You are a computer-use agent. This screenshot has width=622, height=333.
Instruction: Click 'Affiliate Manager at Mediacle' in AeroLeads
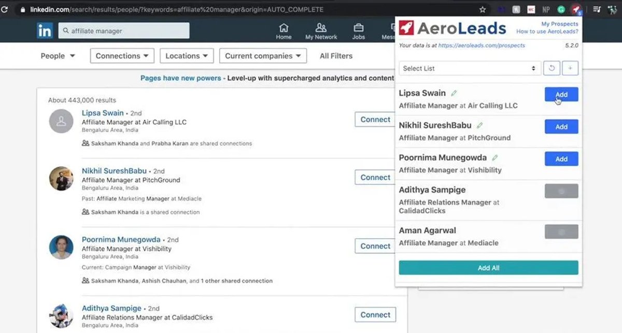point(448,243)
